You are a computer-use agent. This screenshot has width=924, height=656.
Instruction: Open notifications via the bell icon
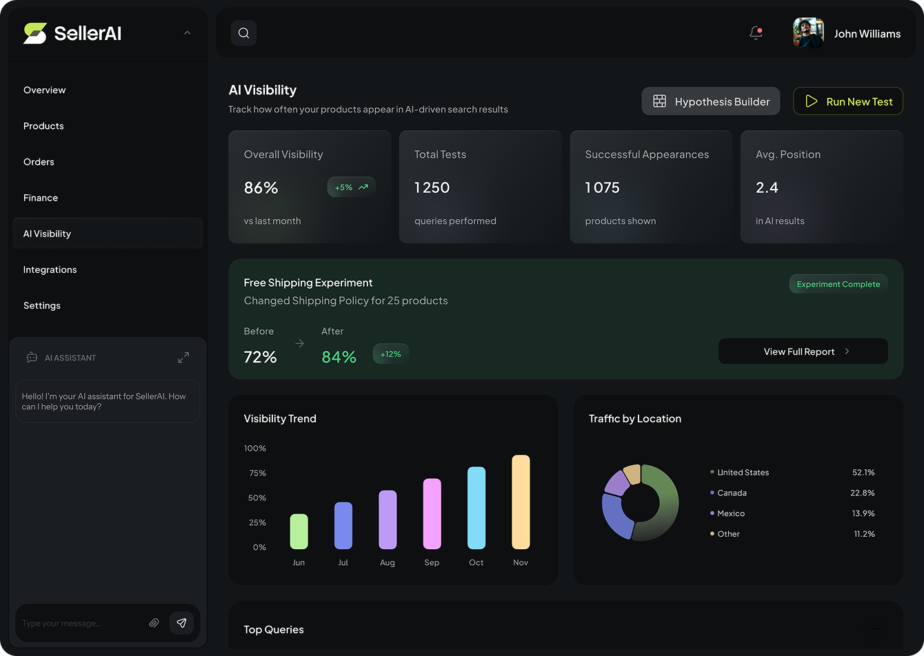click(755, 32)
